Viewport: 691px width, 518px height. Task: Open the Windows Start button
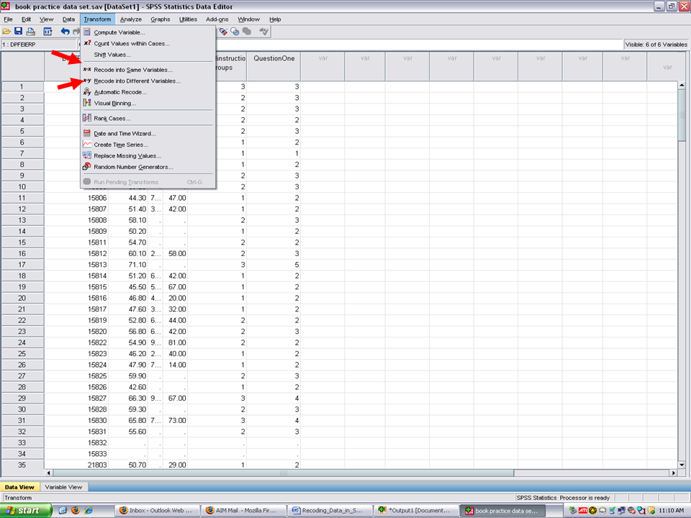(26, 510)
